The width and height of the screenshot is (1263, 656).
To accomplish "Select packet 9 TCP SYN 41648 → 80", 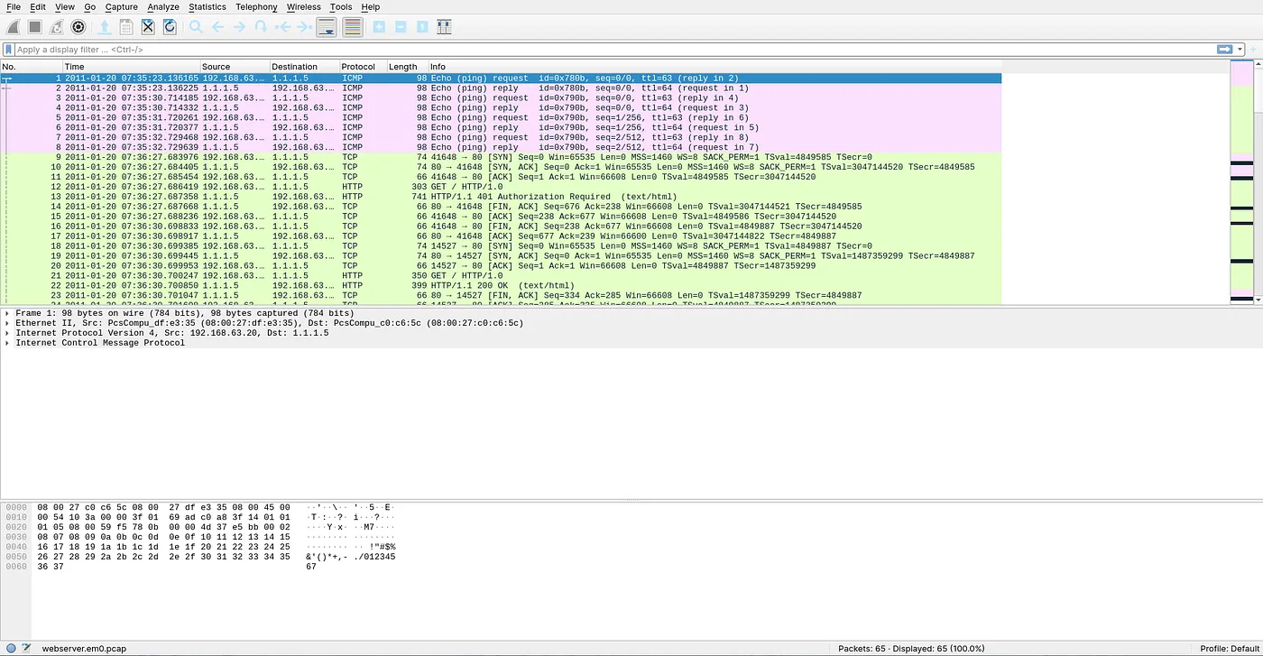I will 501,157.
